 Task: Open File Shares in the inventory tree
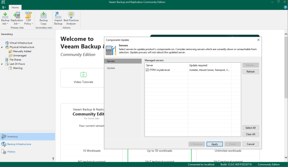pos(15,59)
